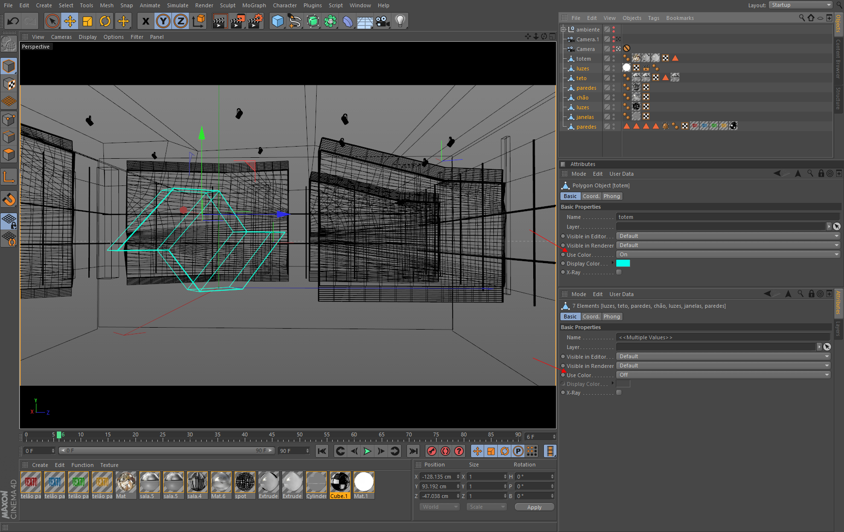Image resolution: width=844 pixels, height=532 pixels.
Task: Open Cameras menu in viewport
Action: pyautogui.click(x=61, y=37)
